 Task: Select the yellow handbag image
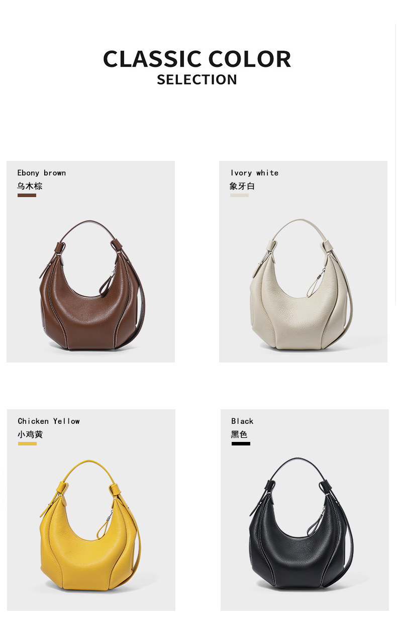coord(90,525)
